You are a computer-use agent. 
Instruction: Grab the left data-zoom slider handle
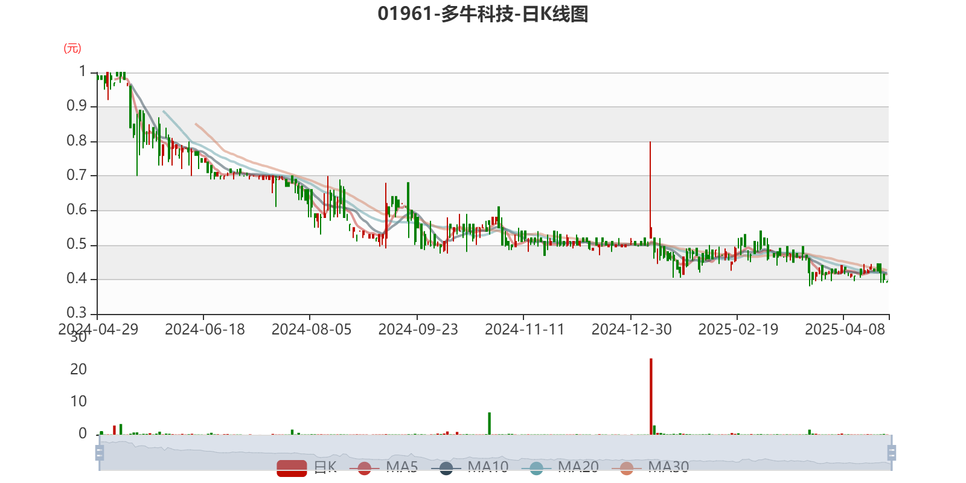tap(100, 453)
